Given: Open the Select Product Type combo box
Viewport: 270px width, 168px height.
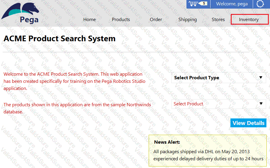Looking at the screenshot, I should (x=214, y=78).
